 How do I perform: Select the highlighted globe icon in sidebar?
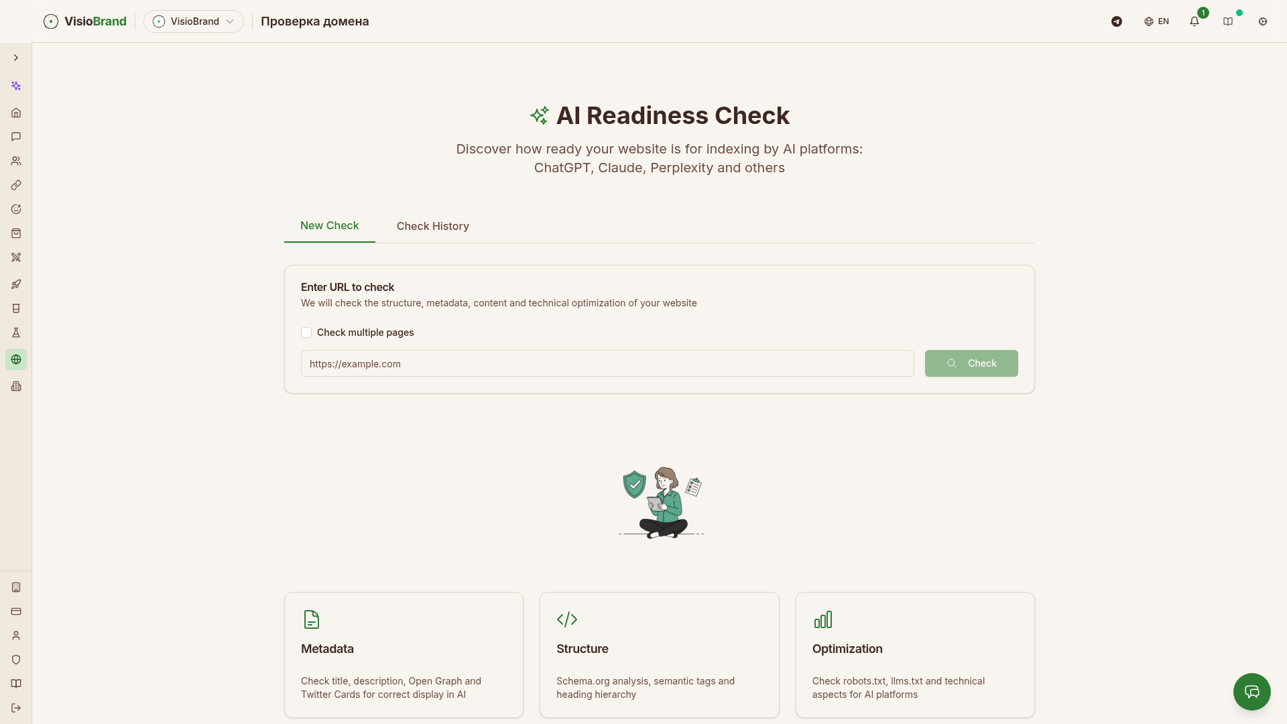point(16,359)
